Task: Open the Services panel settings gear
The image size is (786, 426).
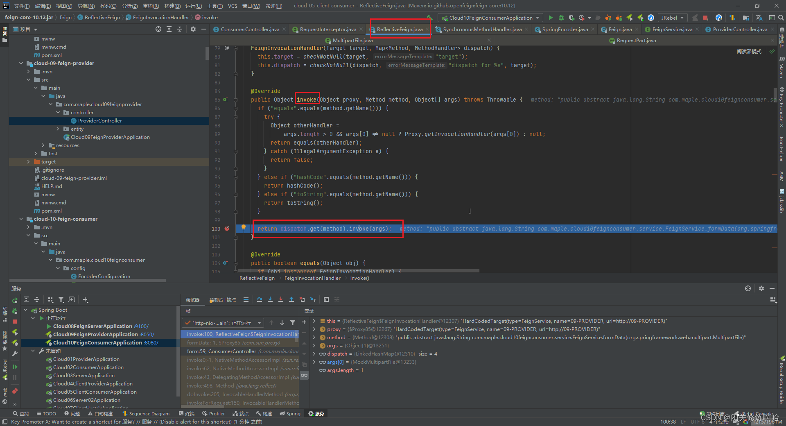Action: click(761, 288)
